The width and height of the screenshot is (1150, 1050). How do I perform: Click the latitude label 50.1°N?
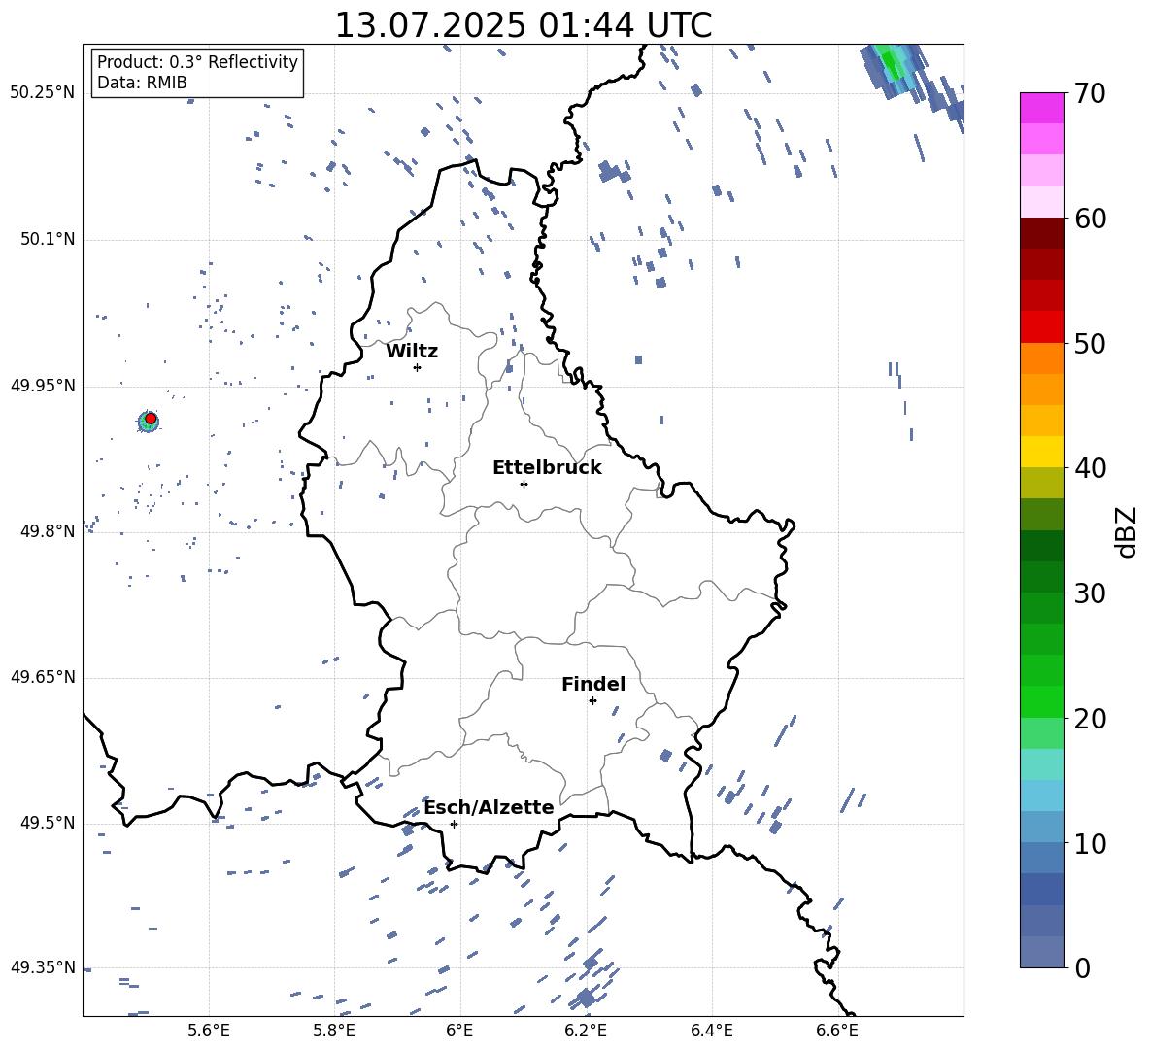coord(48,240)
